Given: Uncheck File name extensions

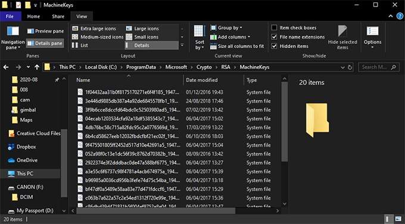Looking at the screenshot, I should pos(274,37).
